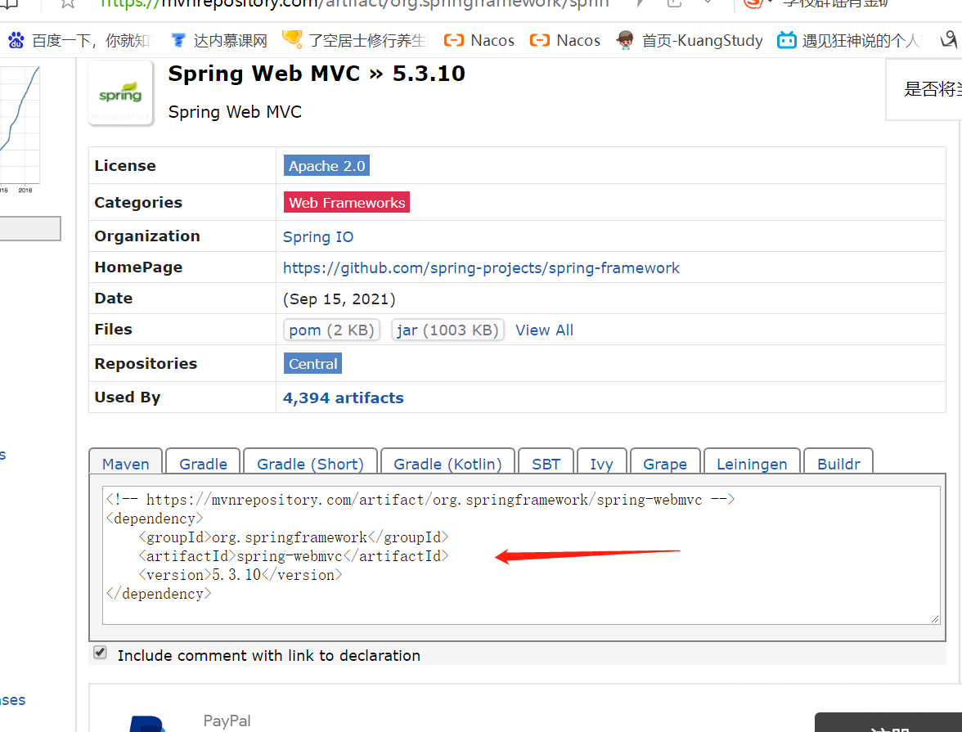
Task: Open the Buildr tab
Action: (x=838, y=464)
